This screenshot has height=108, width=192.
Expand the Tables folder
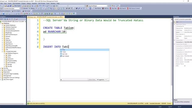[4, 55]
